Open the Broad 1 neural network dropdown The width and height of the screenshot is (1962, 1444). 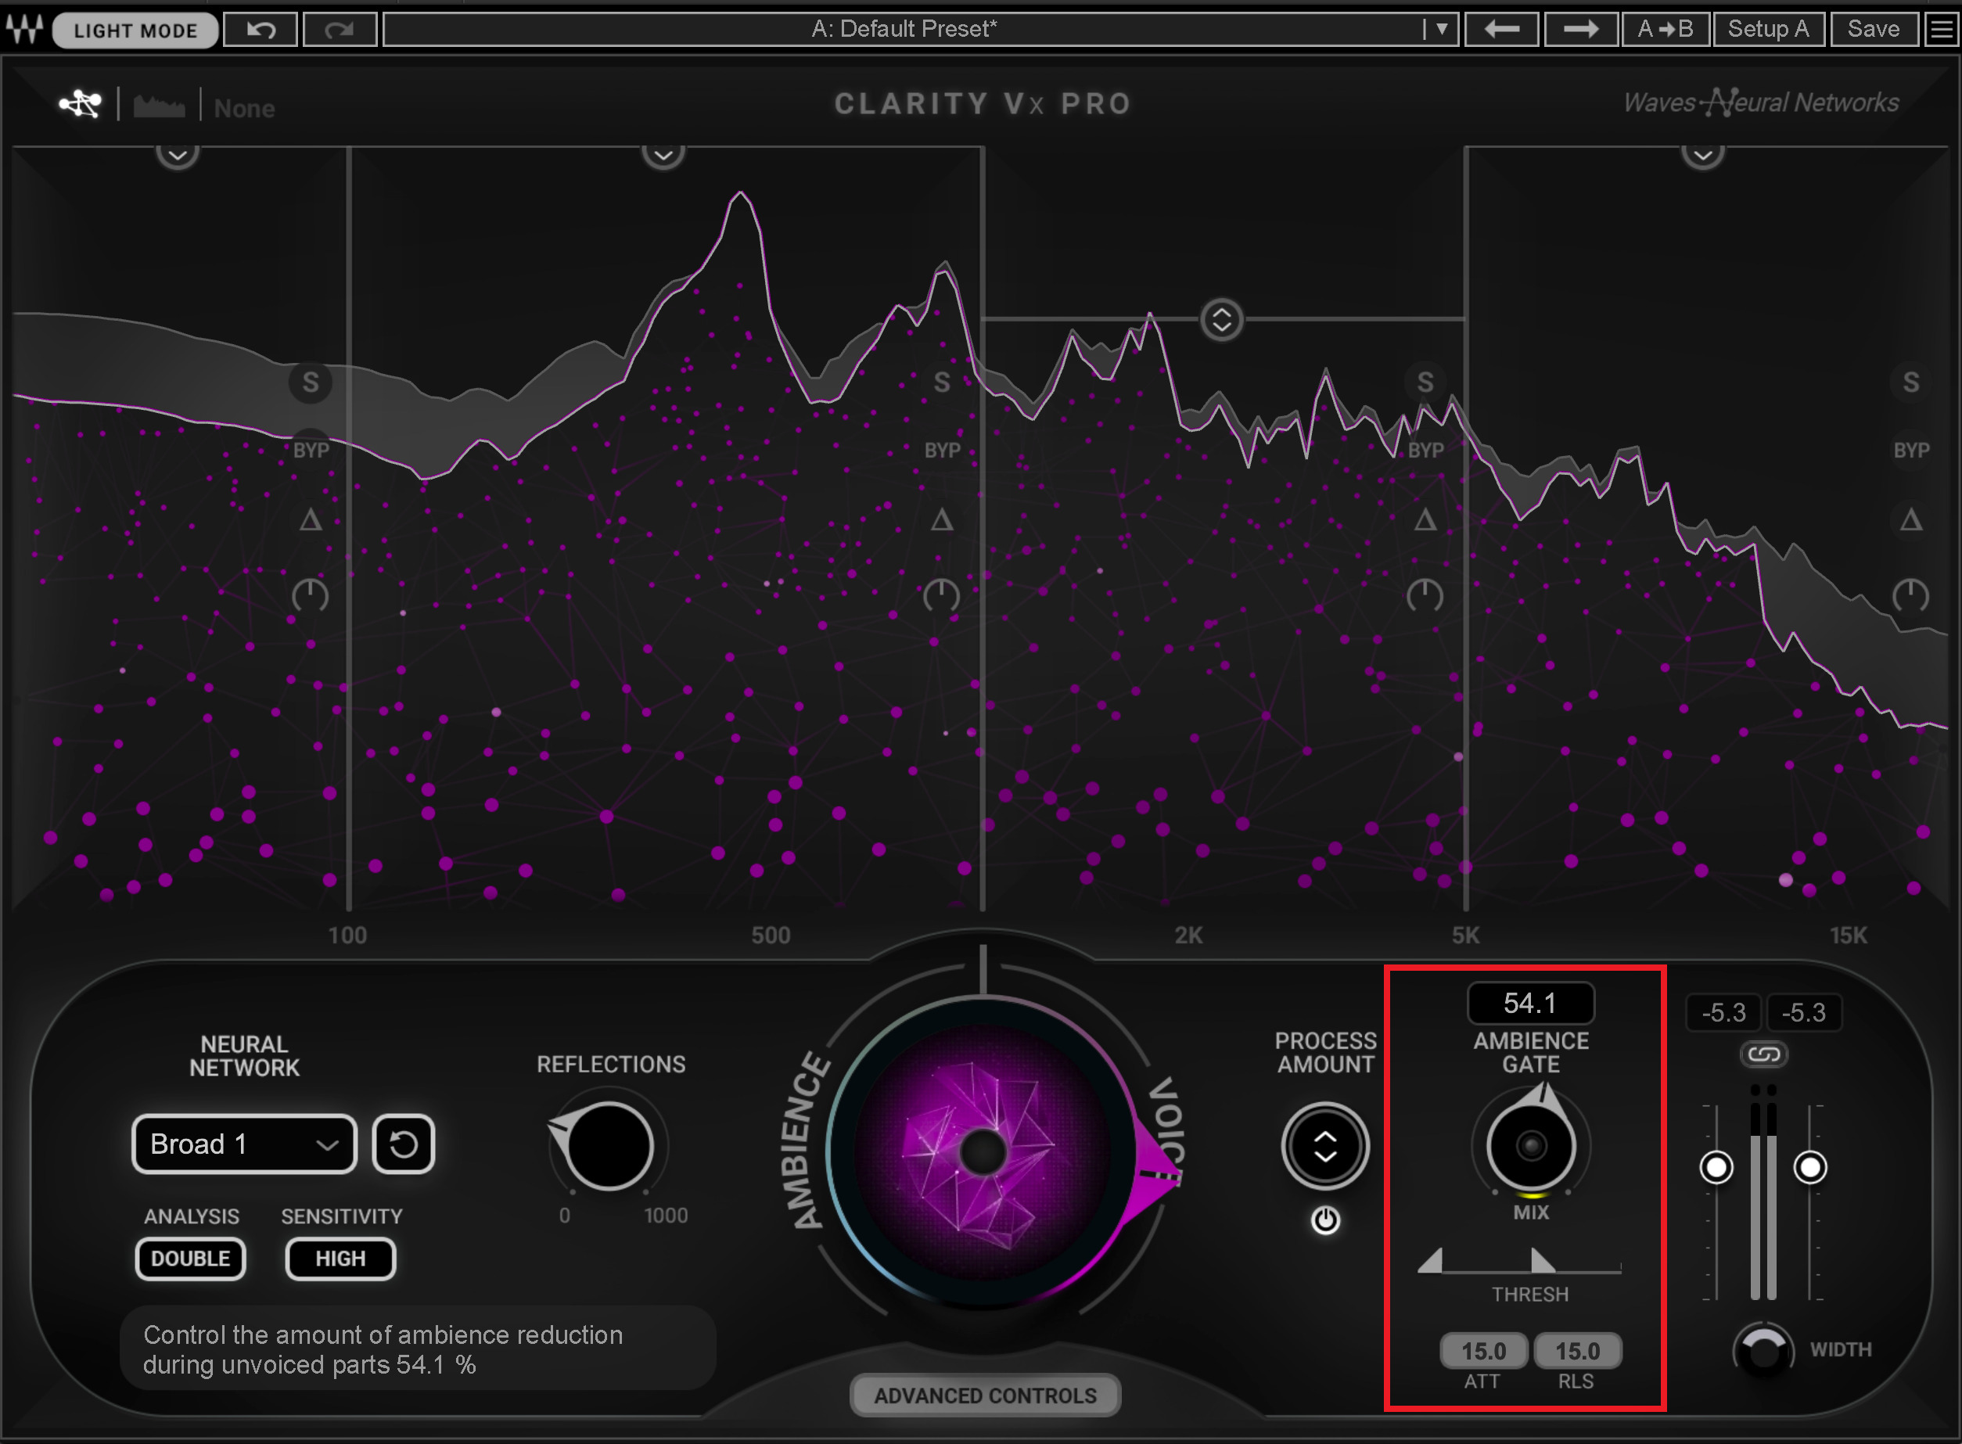click(244, 1144)
